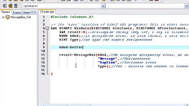189x106 pixels.
Task: Open the (globals) dropdown arrow
Action: coord(103,6)
